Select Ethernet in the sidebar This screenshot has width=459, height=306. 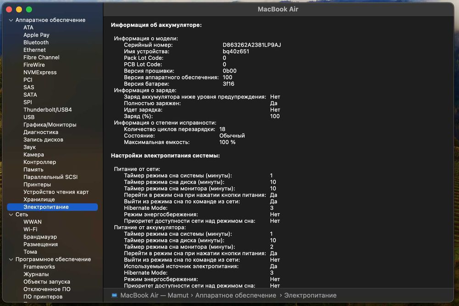34,50
